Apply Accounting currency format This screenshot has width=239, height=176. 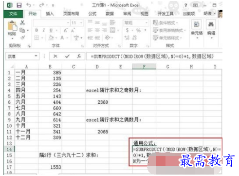(128, 30)
